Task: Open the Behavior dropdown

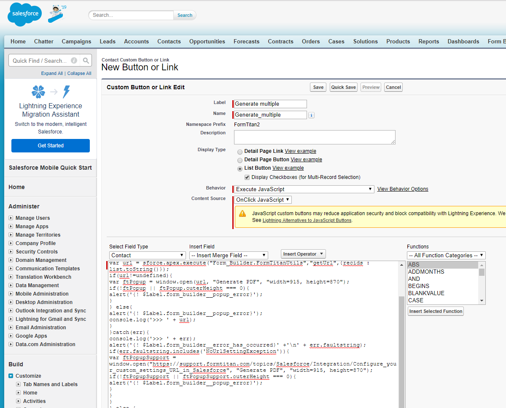Action: click(x=304, y=189)
